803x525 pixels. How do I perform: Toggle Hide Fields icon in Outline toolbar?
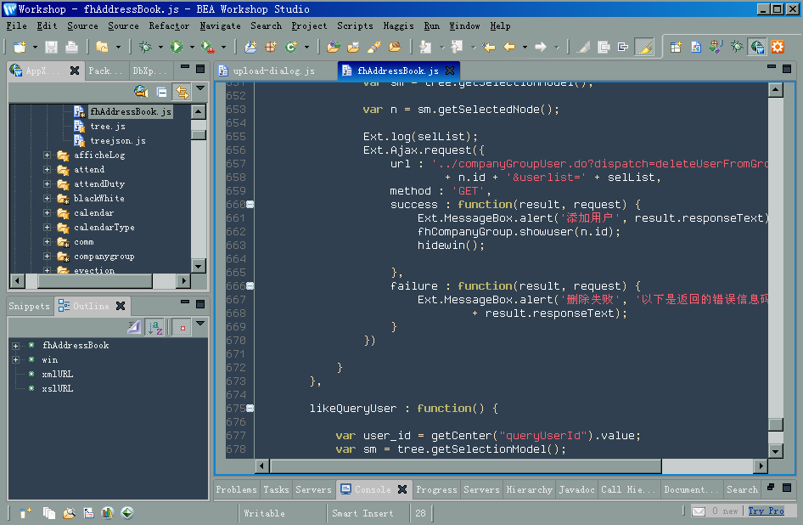point(134,327)
